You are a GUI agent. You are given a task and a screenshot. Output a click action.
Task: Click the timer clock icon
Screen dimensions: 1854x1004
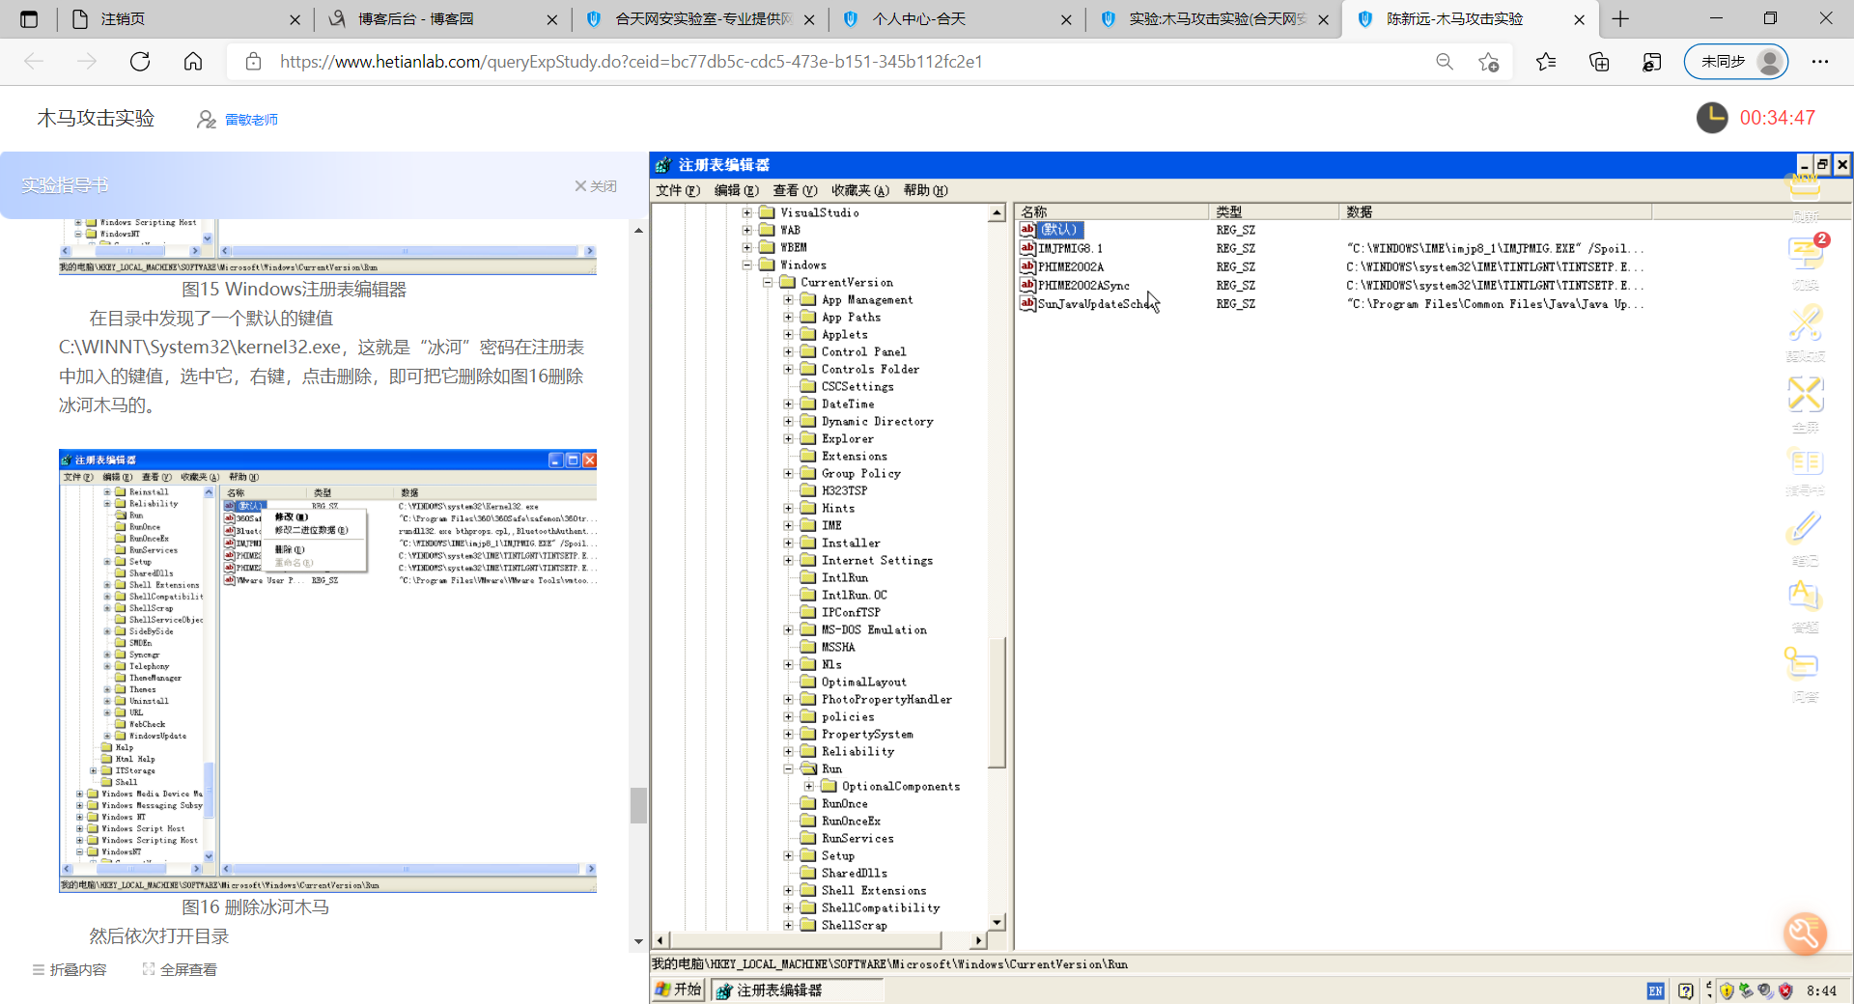(1712, 118)
